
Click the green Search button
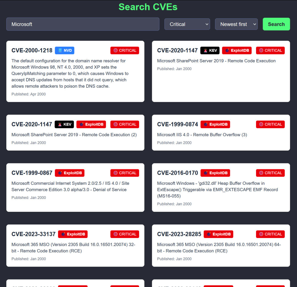tap(276, 24)
